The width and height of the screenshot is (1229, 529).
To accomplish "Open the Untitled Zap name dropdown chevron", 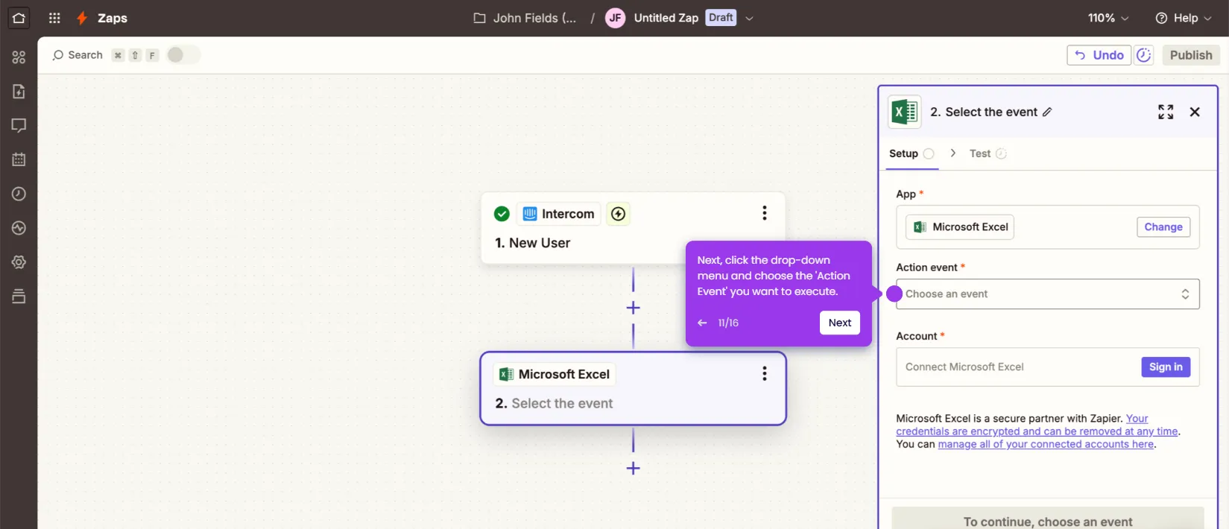I will pyautogui.click(x=749, y=19).
